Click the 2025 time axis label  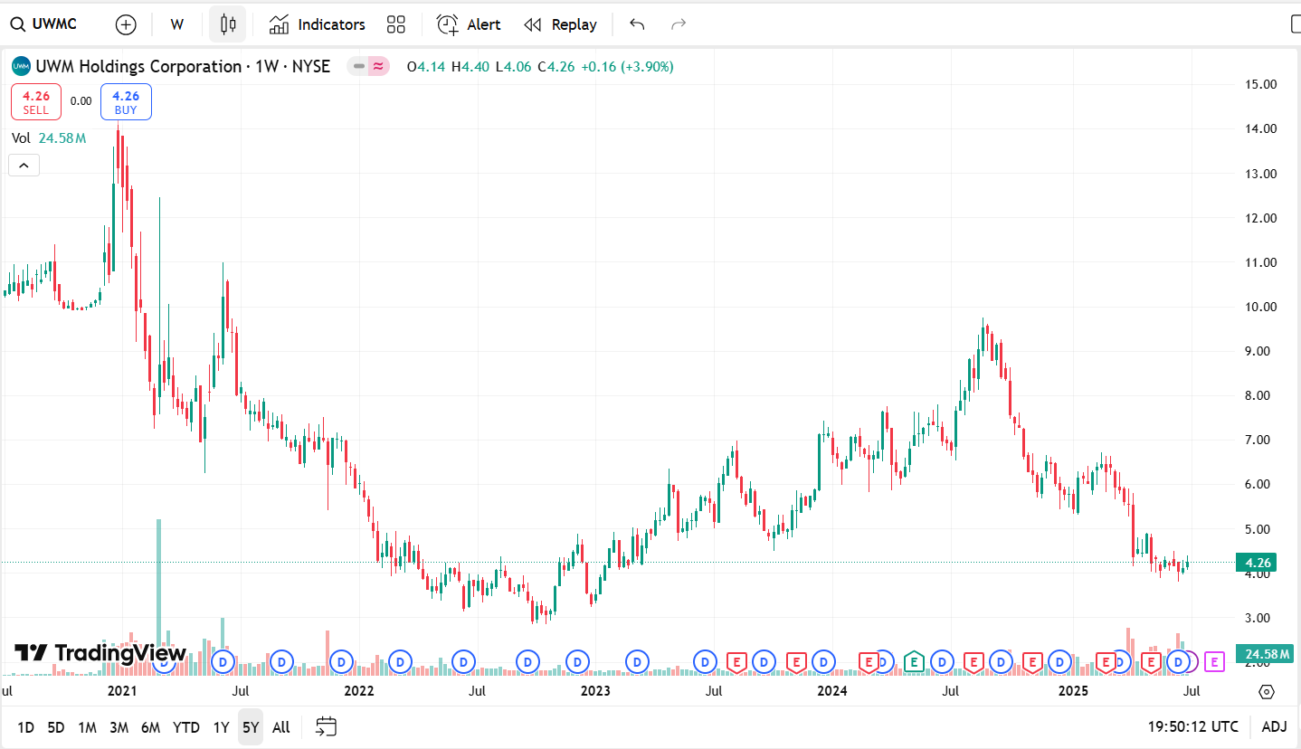click(1073, 691)
